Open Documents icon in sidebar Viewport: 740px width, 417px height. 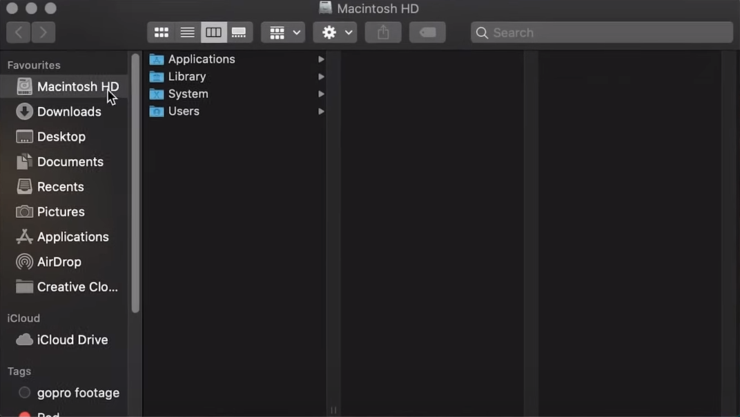coord(24,161)
